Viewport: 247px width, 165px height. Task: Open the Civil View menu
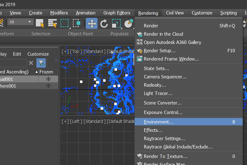tap(175, 13)
